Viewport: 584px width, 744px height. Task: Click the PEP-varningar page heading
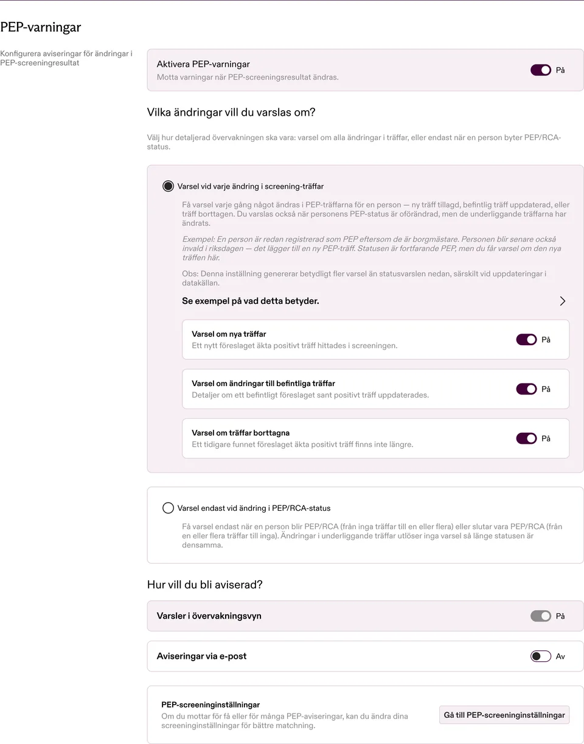[x=41, y=27]
